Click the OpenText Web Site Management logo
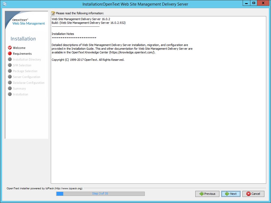The width and height of the screenshot is (271, 203). 29,22
